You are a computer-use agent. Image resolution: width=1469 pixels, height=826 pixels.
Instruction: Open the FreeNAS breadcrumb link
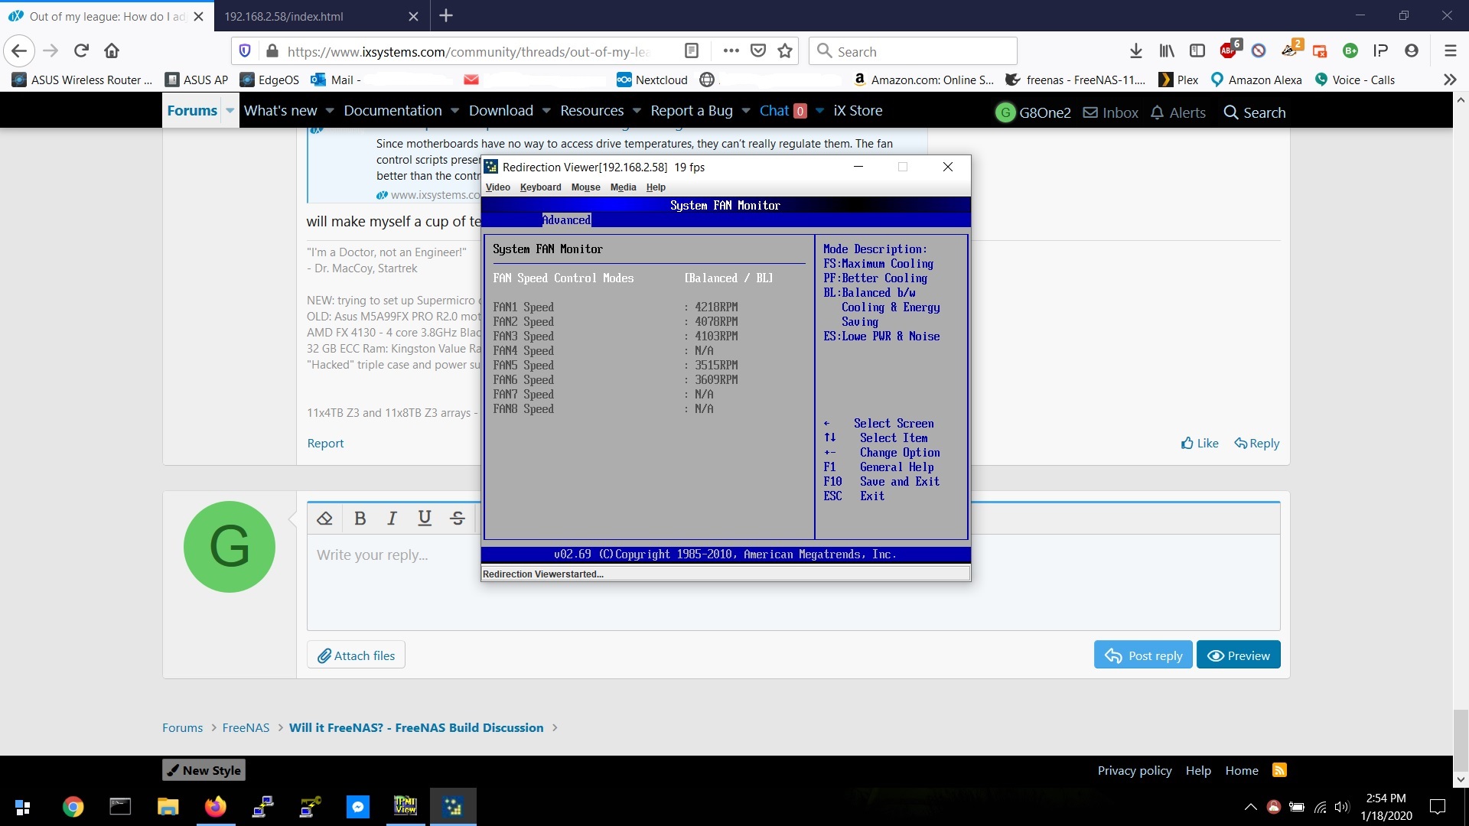click(246, 727)
